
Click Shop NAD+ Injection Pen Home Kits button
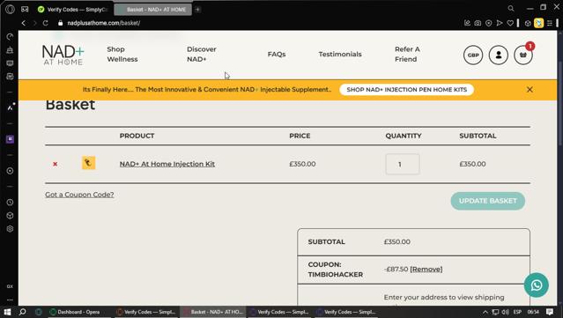406,90
